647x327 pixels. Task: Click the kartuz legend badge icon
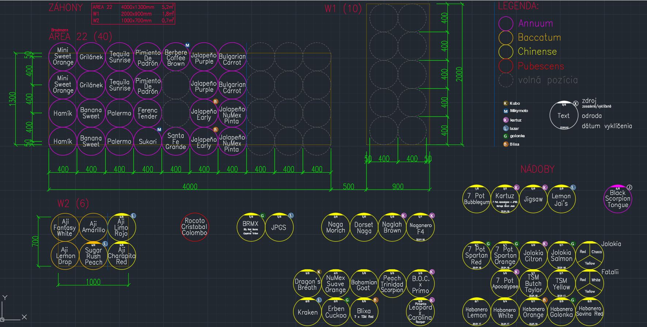coord(506,120)
